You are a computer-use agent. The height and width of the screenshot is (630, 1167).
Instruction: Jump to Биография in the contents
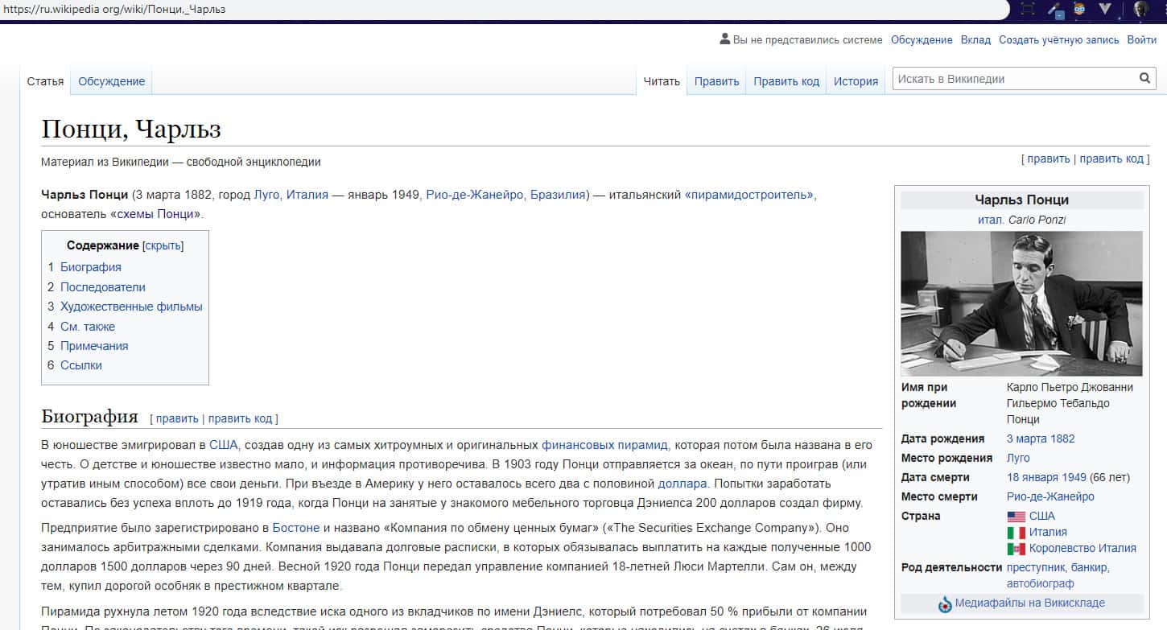(x=91, y=267)
